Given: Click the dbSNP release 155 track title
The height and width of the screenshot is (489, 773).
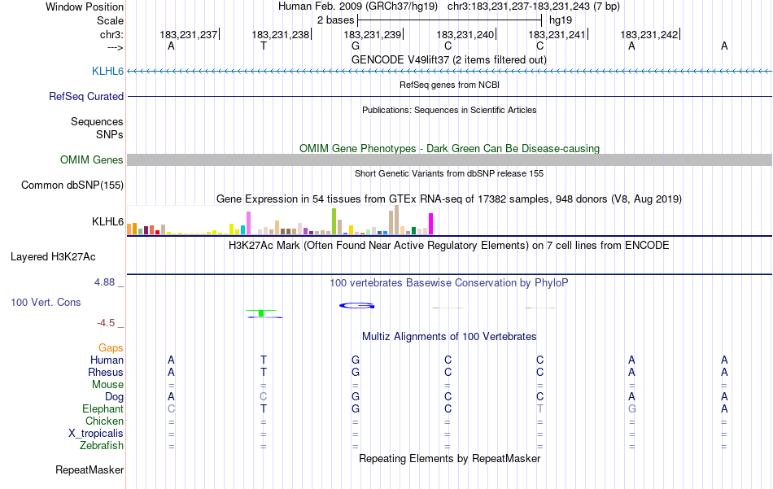Looking at the screenshot, I should 449,173.
